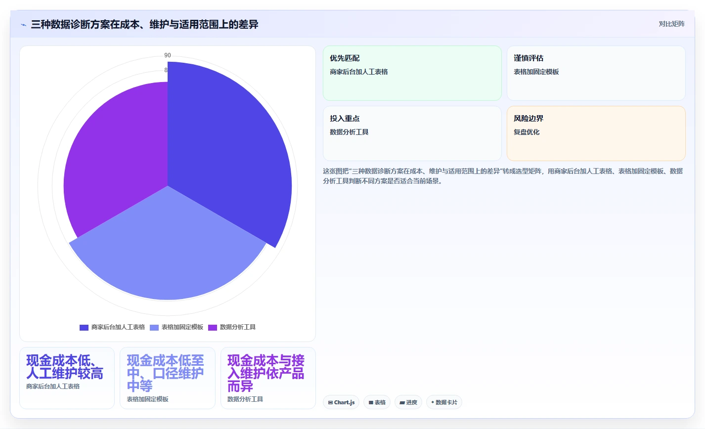The height and width of the screenshot is (429, 705).
Task: Click 商家后台加人工表格 text in 优先匹配 card
Action: (359, 72)
